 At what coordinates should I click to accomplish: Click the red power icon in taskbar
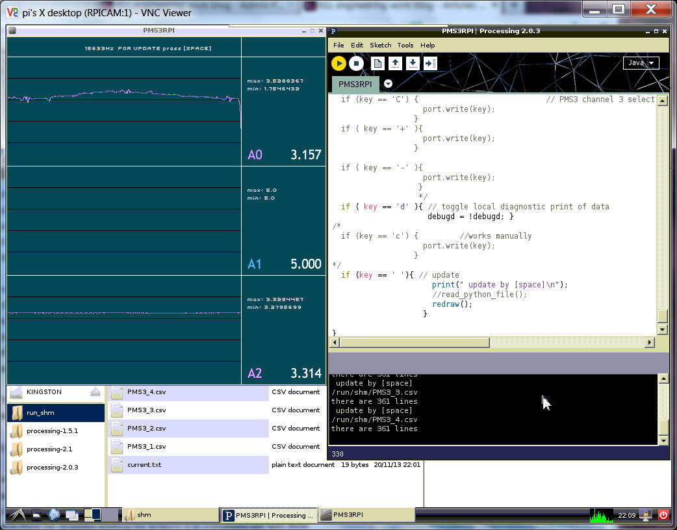[663, 514]
